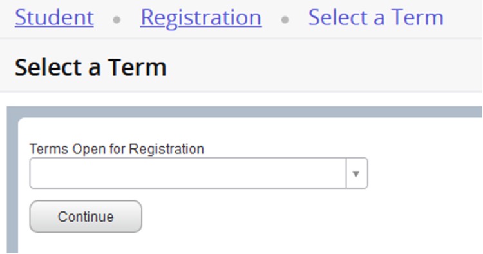483x254 pixels.
Task: Click the small gray triangle icon
Action: point(356,174)
